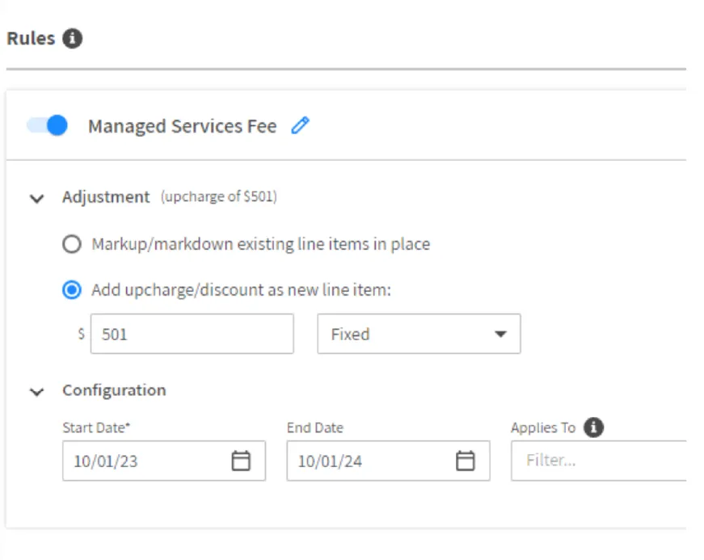The width and height of the screenshot is (704, 560).
Task: Collapse the Adjustment section chevron
Action: coord(36,199)
